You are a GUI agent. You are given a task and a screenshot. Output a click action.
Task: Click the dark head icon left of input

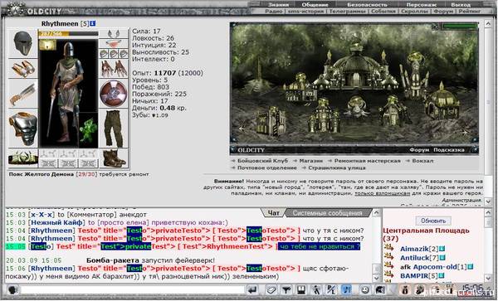point(13,289)
